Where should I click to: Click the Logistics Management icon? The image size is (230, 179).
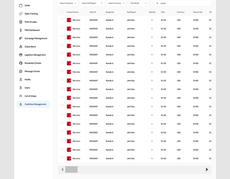[x=21, y=55]
